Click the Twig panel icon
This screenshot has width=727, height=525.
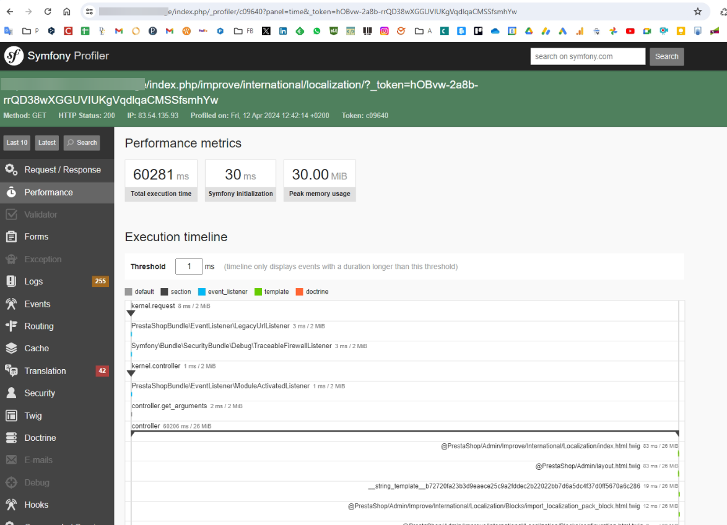12,416
